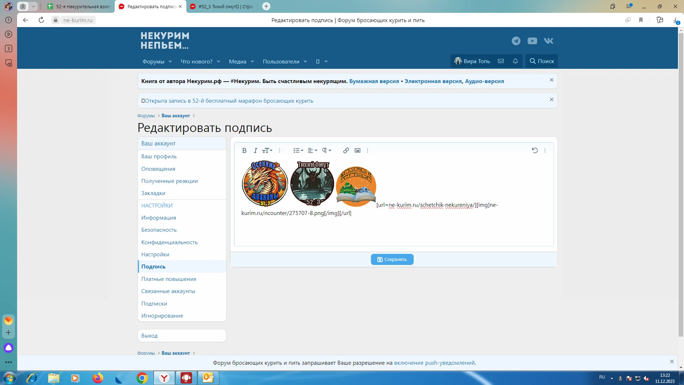Open the list options dropdown

tap(298, 150)
